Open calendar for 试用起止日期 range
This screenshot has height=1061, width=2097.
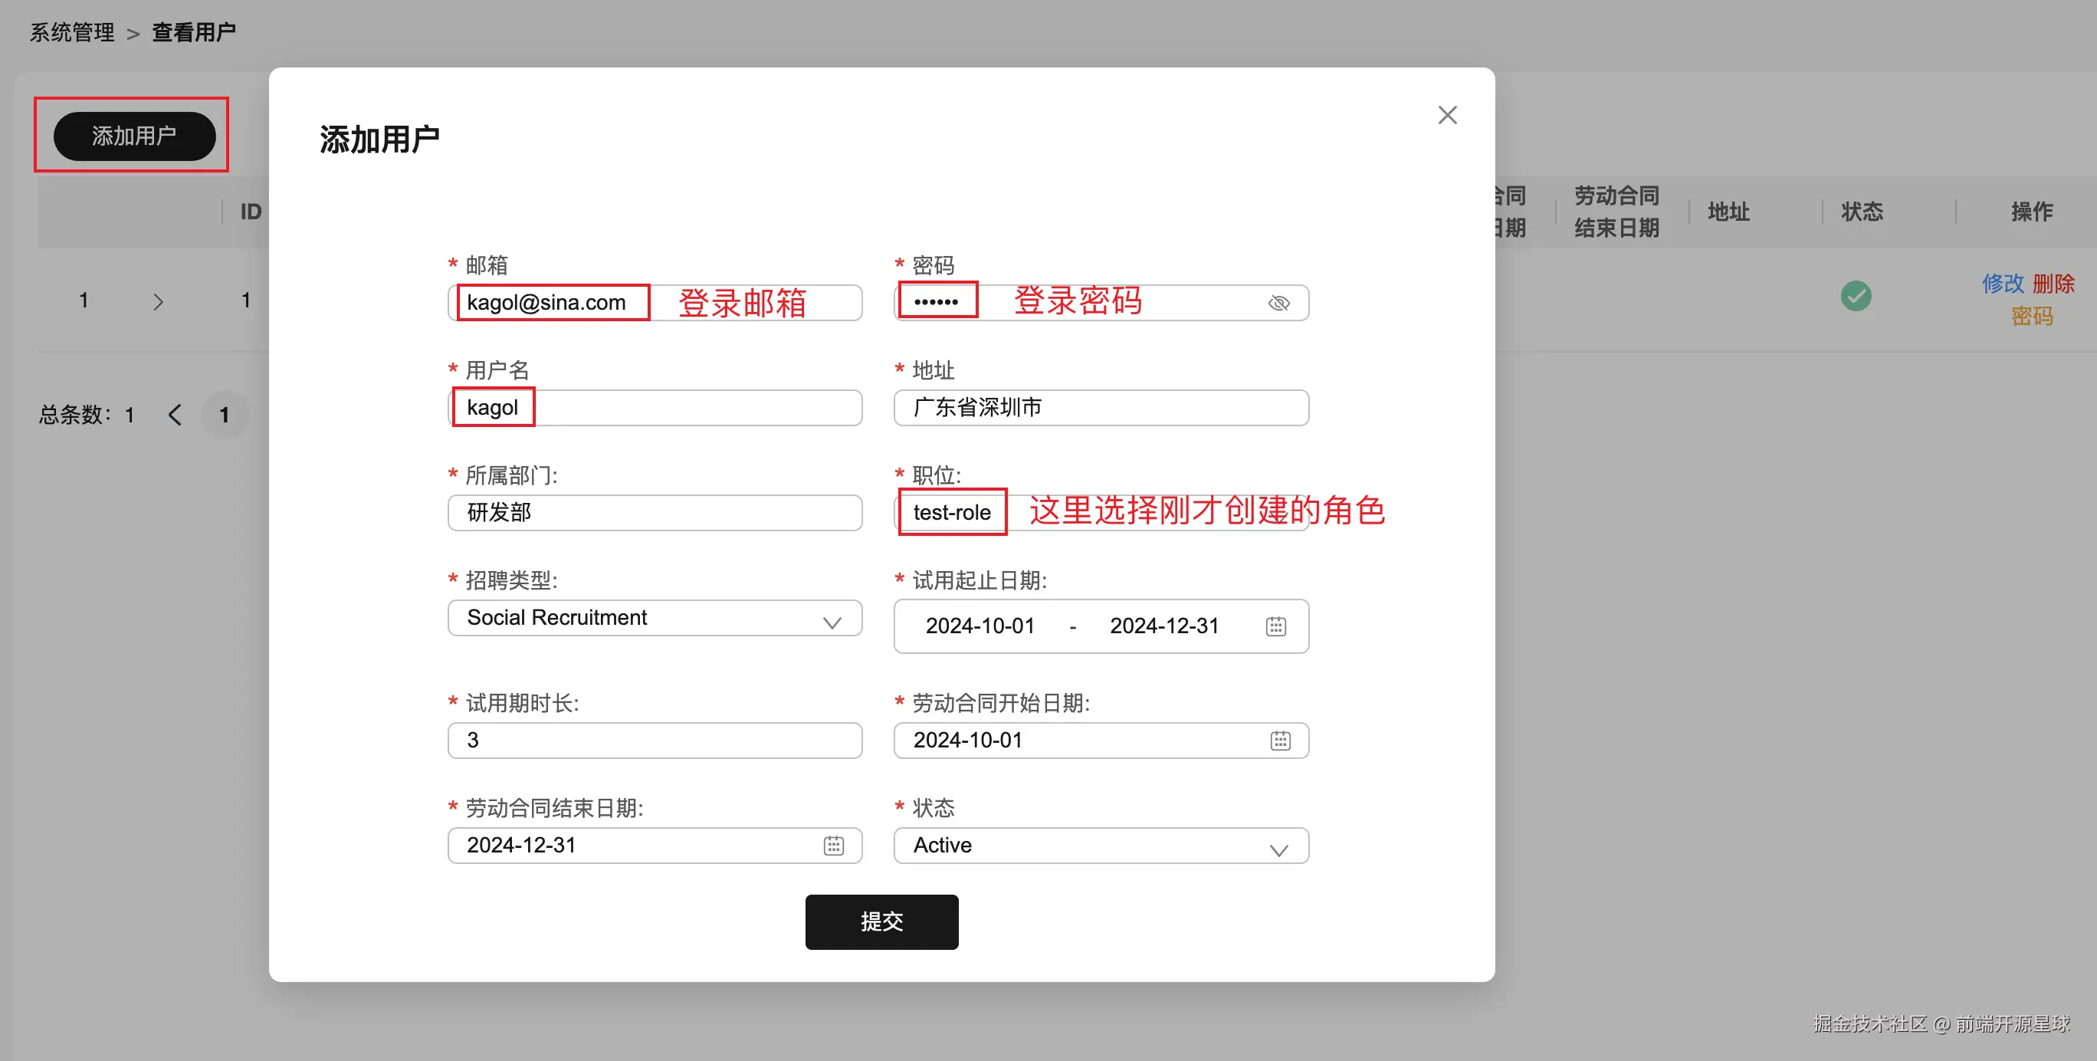click(x=1275, y=626)
